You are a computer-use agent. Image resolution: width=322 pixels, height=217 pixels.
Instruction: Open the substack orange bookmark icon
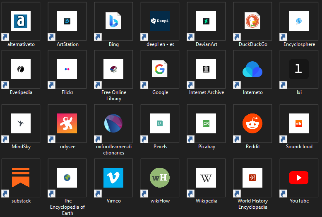21,178
